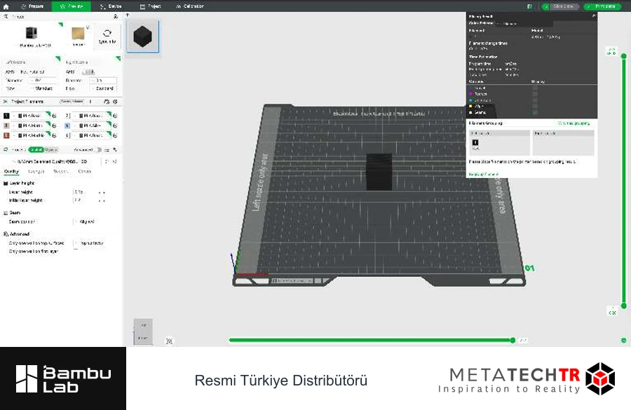Open the left nozzle Flow dropdown
Screen dimensions: 631x410
click(x=42, y=88)
